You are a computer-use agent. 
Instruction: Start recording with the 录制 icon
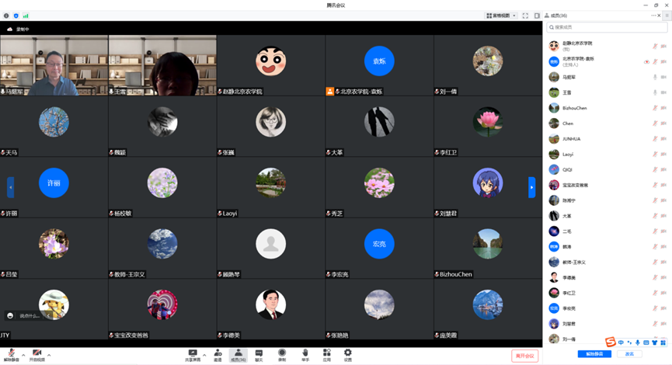(x=282, y=354)
